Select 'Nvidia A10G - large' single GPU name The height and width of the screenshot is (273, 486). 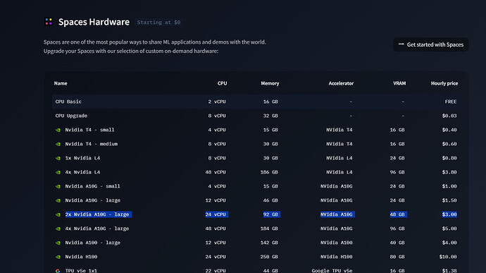coord(92,200)
